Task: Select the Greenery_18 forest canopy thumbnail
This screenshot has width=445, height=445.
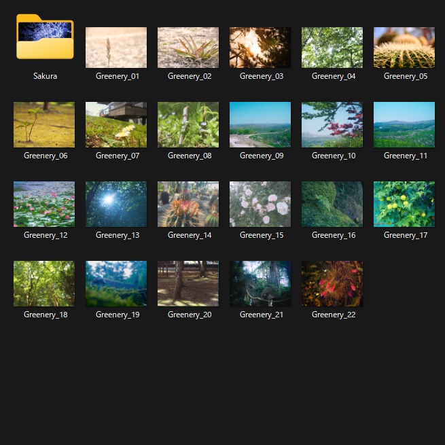Action: 44,283
